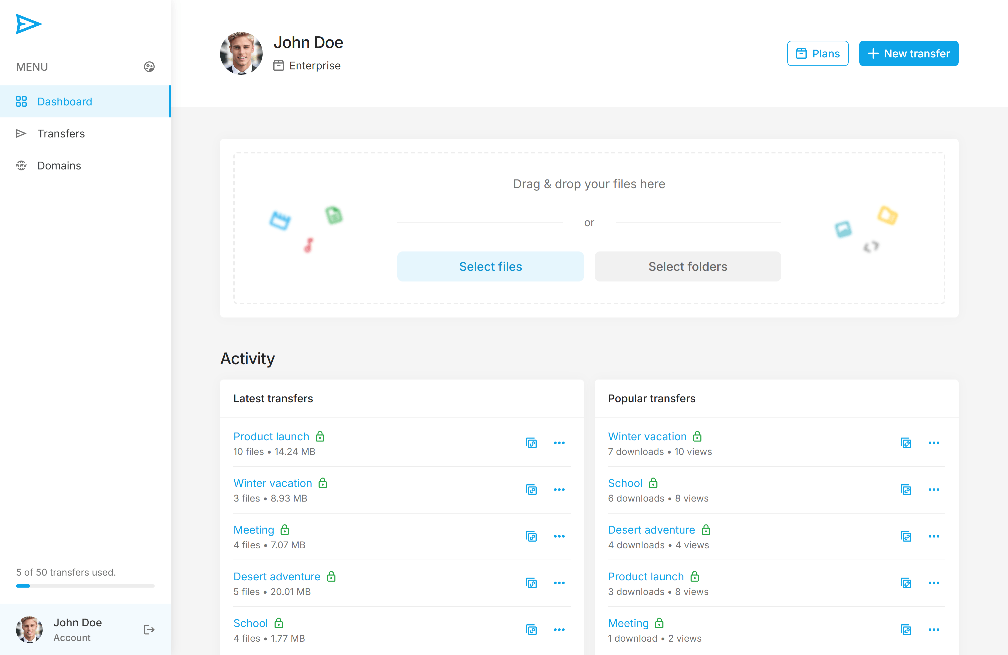Toggle the lock on Winter vacation transfer

pyautogui.click(x=323, y=483)
